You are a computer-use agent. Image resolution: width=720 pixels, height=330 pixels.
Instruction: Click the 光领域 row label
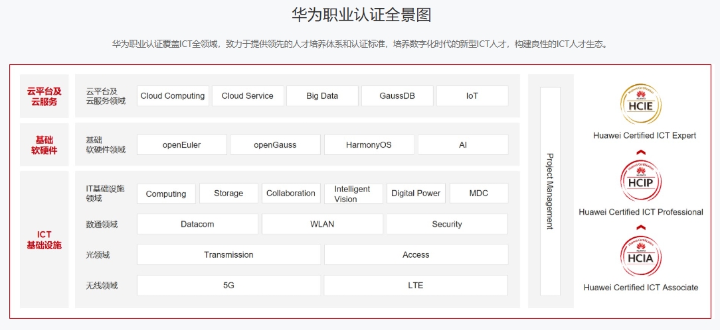pyautogui.click(x=98, y=255)
